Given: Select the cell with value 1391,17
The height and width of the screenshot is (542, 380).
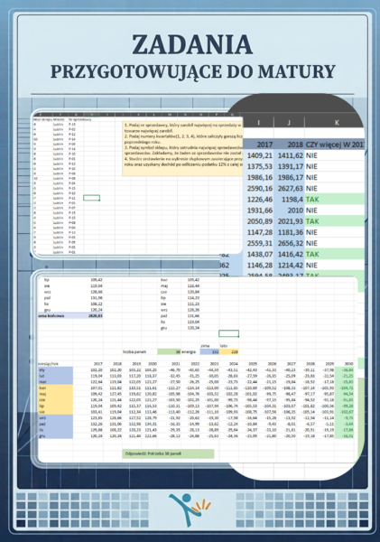Looking at the screenshot, I should tap(289, 166).
